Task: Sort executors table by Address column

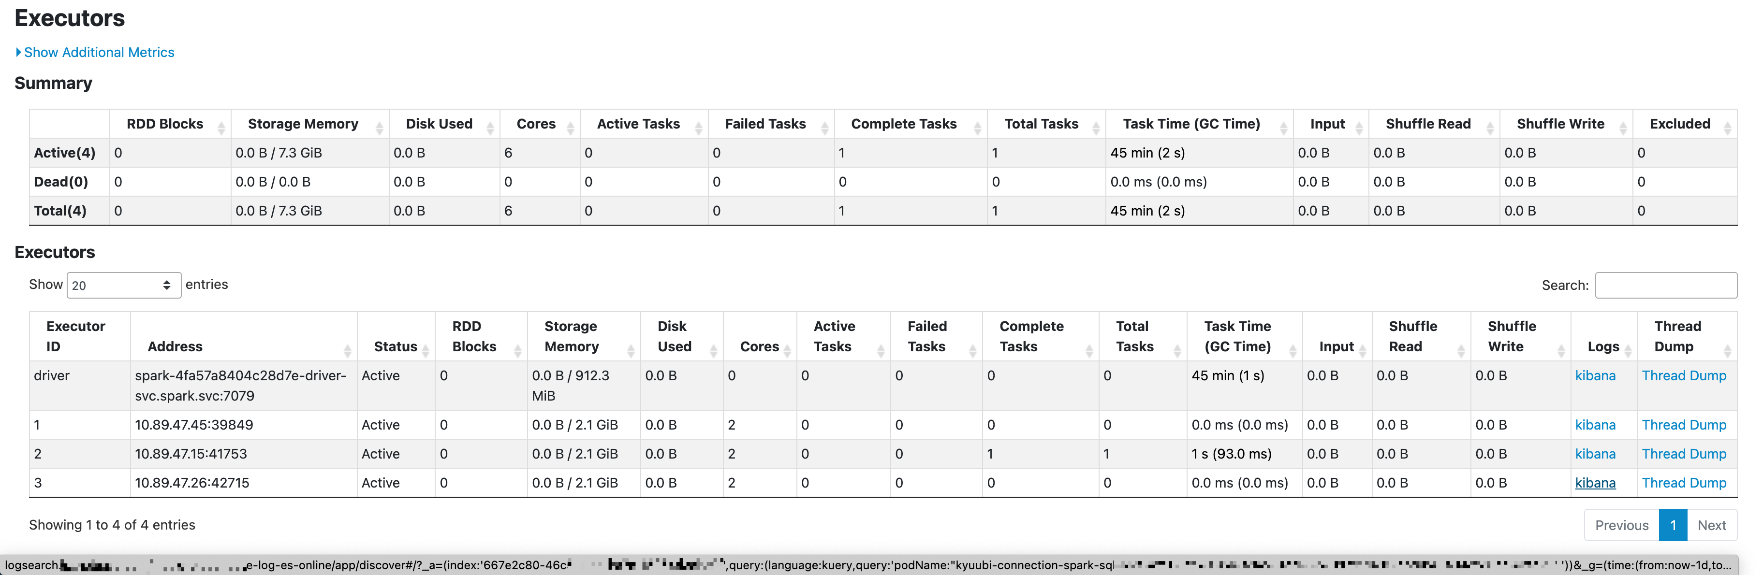Action: tap(347, 351)
